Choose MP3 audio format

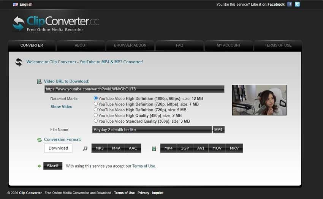pyautogui.click(x=100, y=148)
